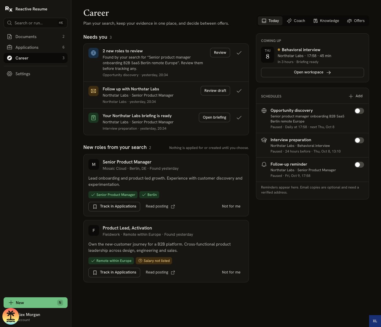Enable the Opportunity discovery schedule toggle
Screen dimensions: 381x327
point(359,111)
